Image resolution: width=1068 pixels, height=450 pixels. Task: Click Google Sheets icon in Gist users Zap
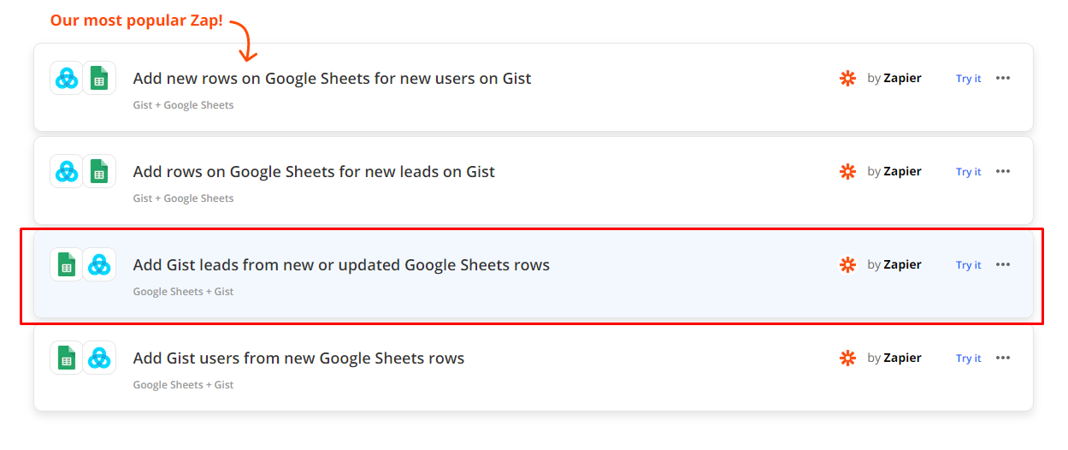coord(67,358)
